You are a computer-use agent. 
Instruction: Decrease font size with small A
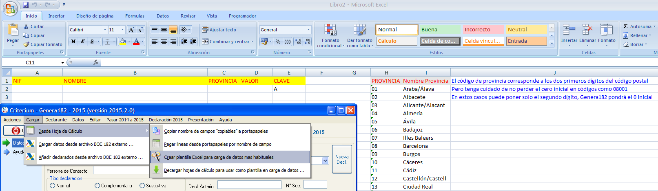pyautogui.click(x=140, y=30)
